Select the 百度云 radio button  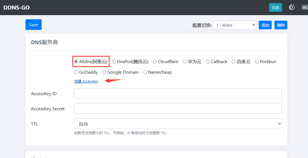pos(233,62)
